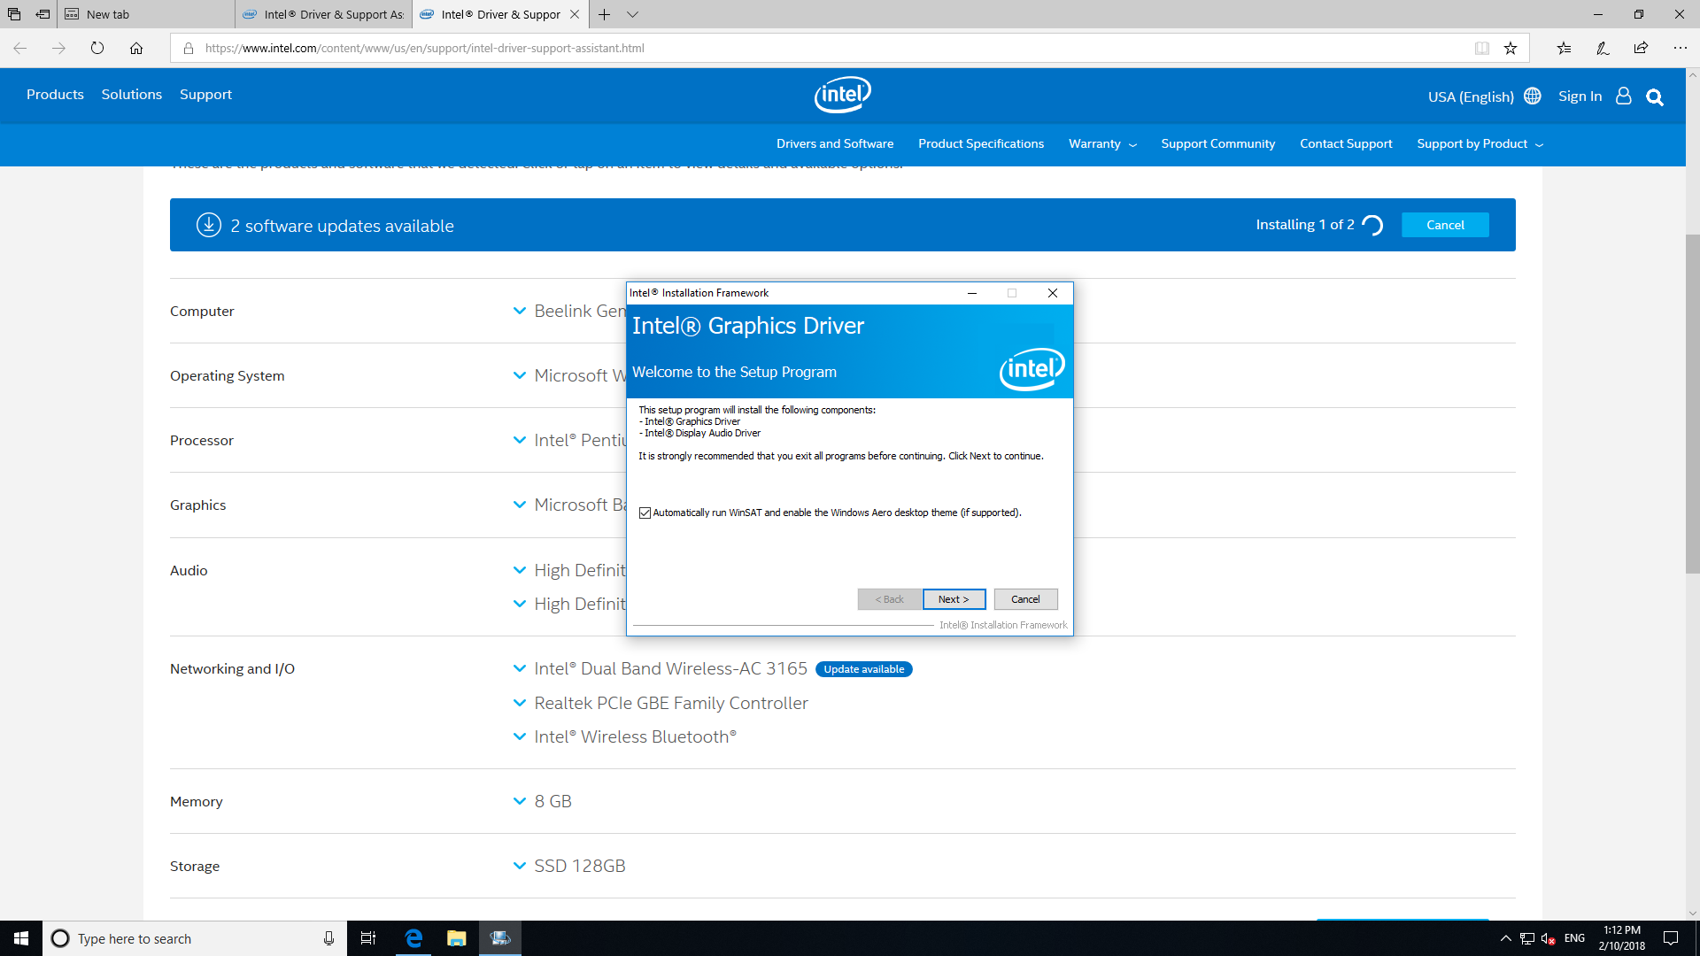Open Support by Product dropdown
Screen dimensions: 1700x956
click(1480, 143)
